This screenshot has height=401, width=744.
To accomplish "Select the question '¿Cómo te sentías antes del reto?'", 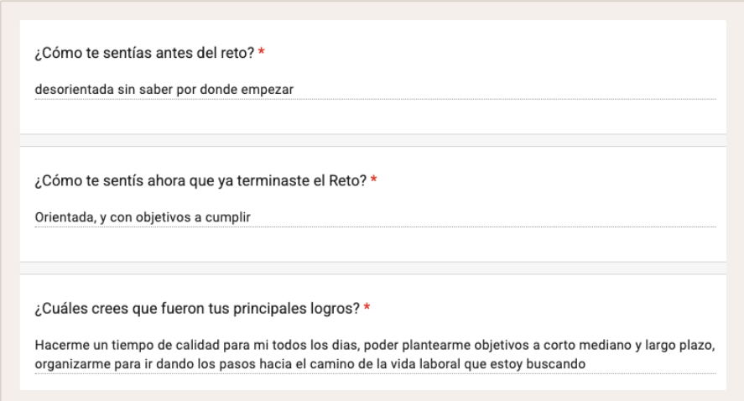I will [x=145, y=53].
